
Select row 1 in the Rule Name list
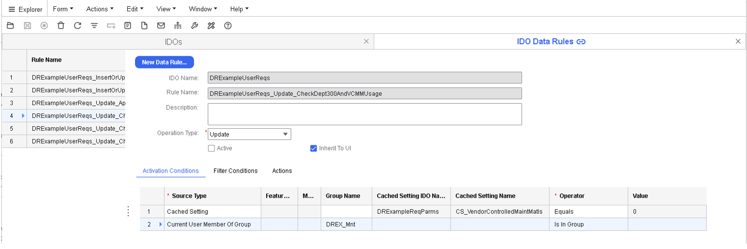pyautogui.click(x=77, y=77)
